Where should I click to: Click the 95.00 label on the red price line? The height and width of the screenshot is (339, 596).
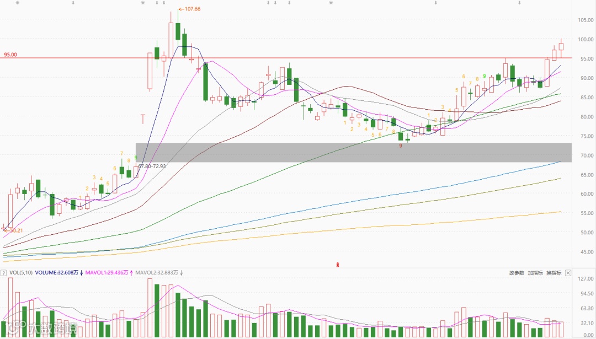tap(10, 55)
